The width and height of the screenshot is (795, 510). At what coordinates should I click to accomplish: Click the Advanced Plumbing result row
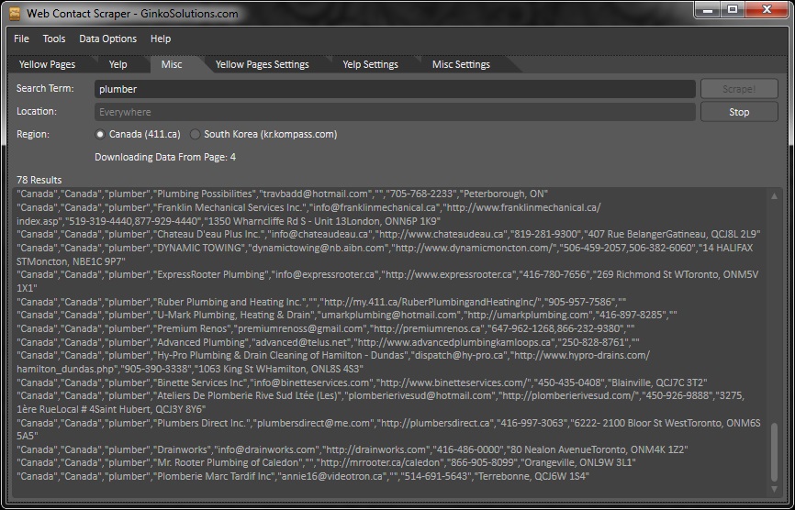pos(328,342)
